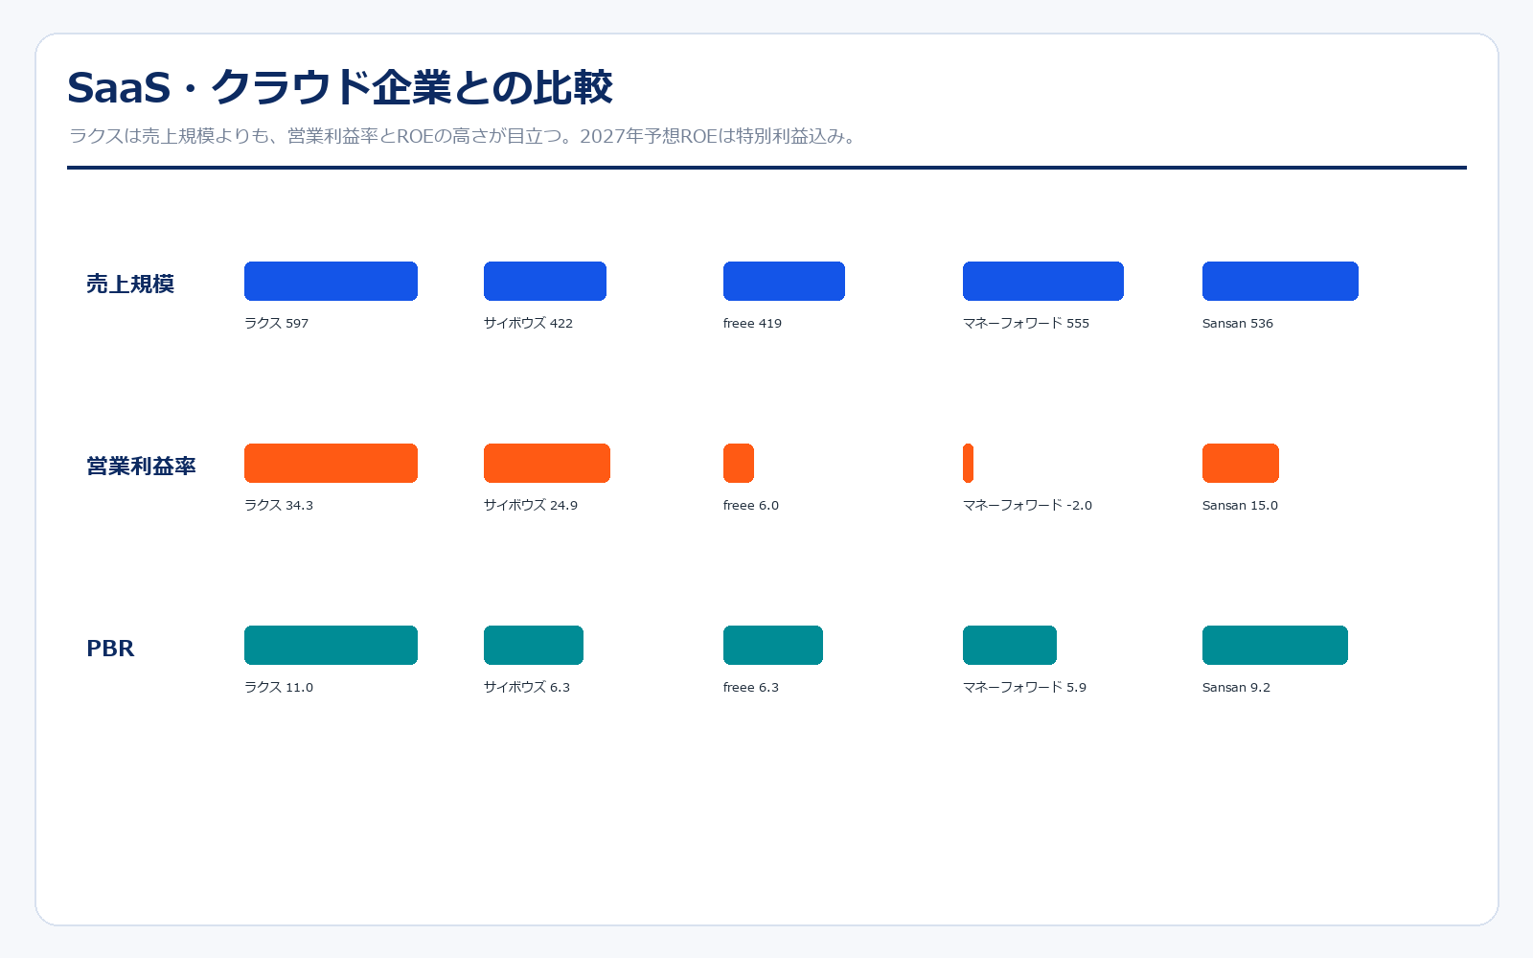The height and width of the screenshot is (958, 1533).
Task: Select the teal bar above サイボウズ 6.3
Action: 534,645
